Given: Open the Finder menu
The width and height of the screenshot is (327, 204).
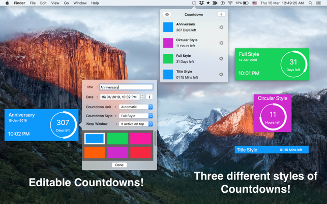Looking at the screenshot, I should (x=20, y=3).
